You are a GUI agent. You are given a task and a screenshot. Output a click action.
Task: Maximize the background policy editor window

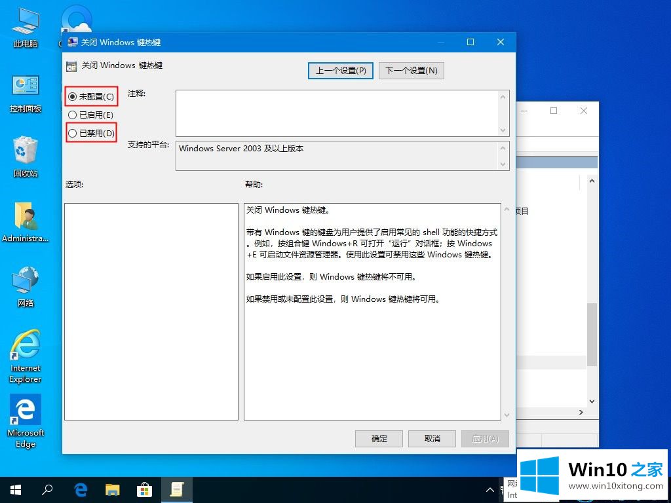coord(554,111)
